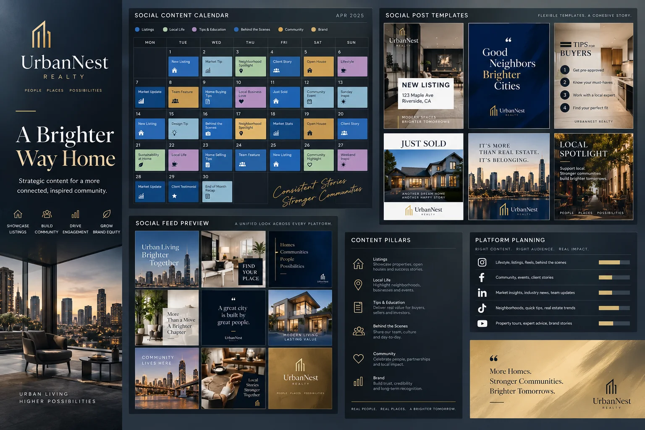This screenshot has height=430, width=645.
Task: Open the April 30 End of Month Recap entry
Action: [x=217, y=192]
